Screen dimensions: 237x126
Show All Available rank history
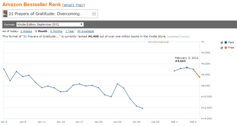pos(85,31)
